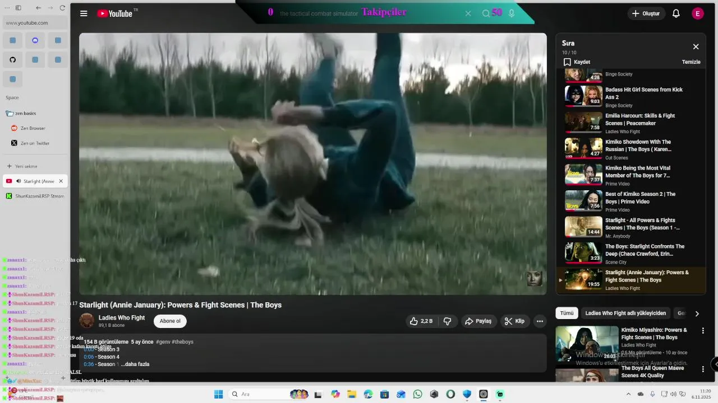Open options for The Boys All Queen Maeve video

pyautogui.click(x=703, y=369)
